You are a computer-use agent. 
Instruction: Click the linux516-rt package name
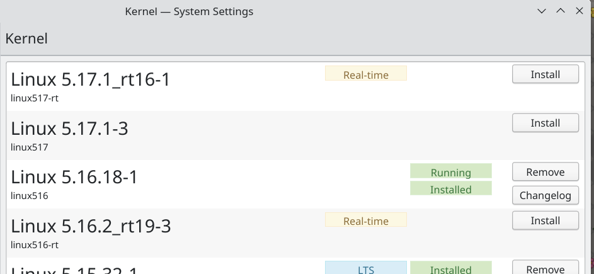35,245
